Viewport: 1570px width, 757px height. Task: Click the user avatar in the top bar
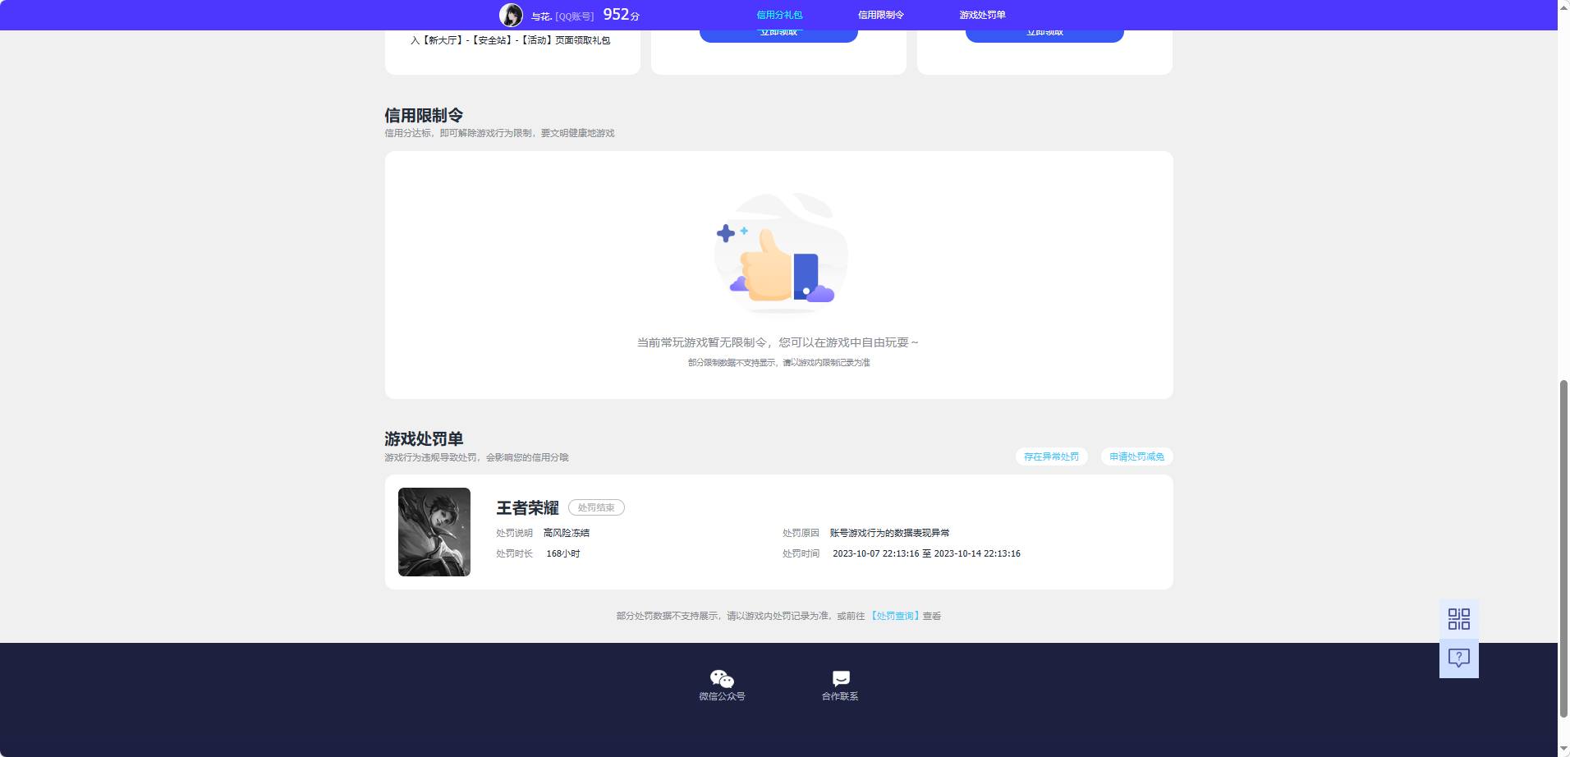511,14
